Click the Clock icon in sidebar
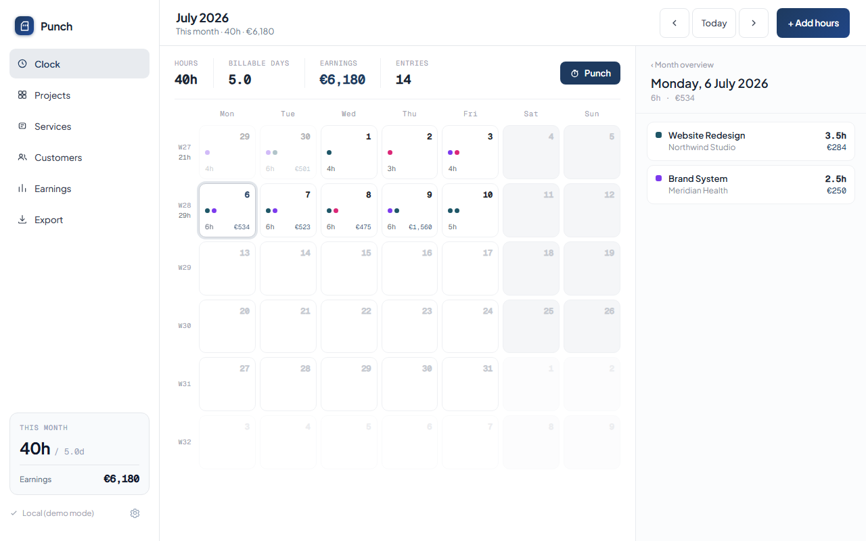Viewport: 866px width, 541px height. pyautogui.click(x=22, y=64)
